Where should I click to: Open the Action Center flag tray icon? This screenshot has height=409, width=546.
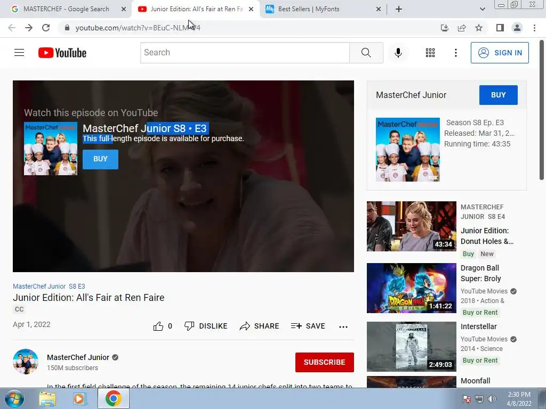click(x=467, y=399)
